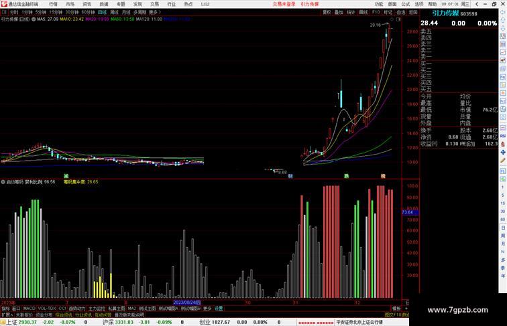This screenshot has width=507, height=326.
Task: Click the 模板 button
Action: (396, 309)
